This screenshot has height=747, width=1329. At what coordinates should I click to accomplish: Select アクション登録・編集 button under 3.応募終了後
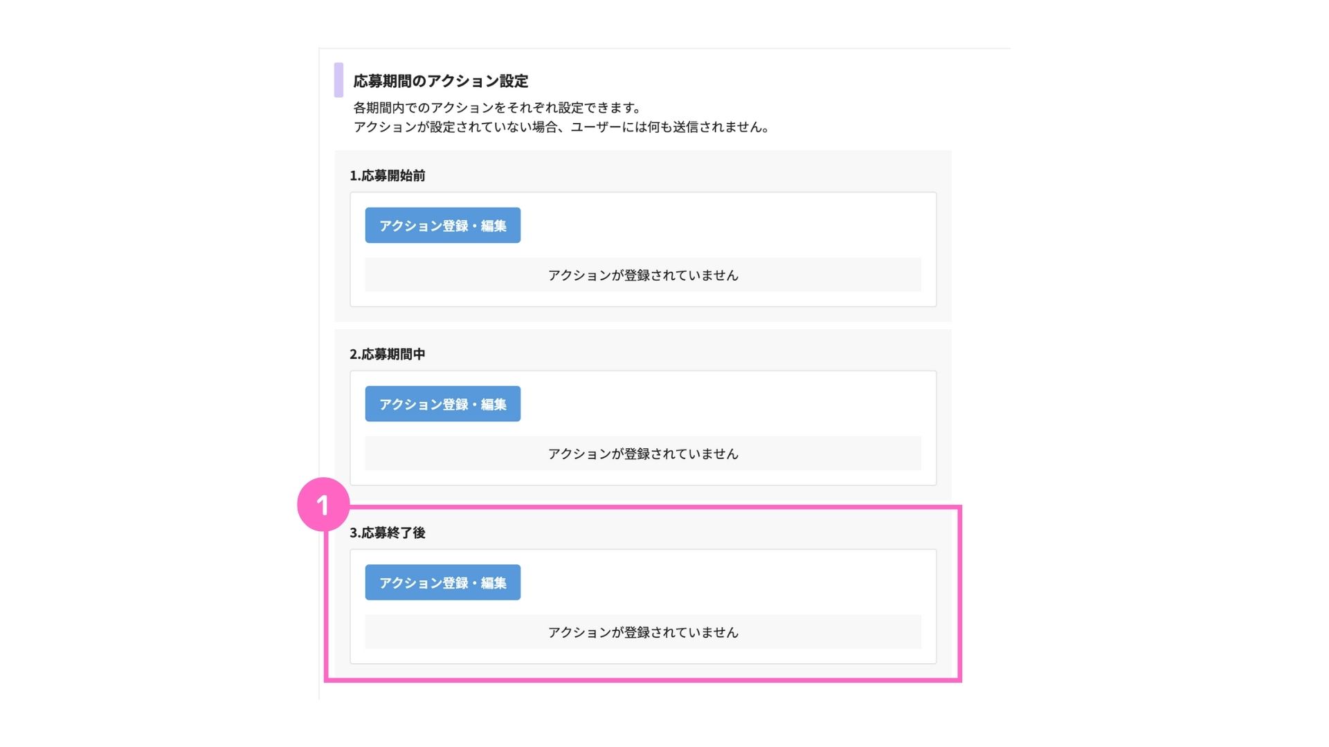(442, 582)
